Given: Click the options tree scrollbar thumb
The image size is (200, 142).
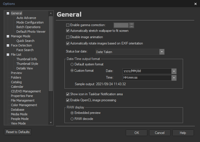Looking at the screenshot, I should coord(51,54).
